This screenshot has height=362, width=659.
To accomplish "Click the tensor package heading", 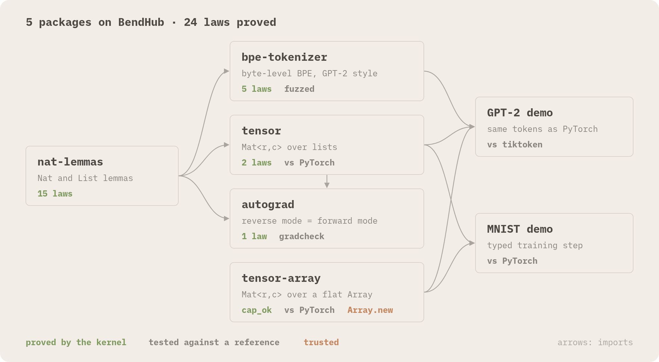I will [261, 131].
